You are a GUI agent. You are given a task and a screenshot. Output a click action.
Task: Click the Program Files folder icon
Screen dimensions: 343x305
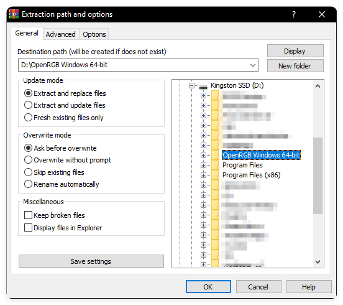[215, 165]
